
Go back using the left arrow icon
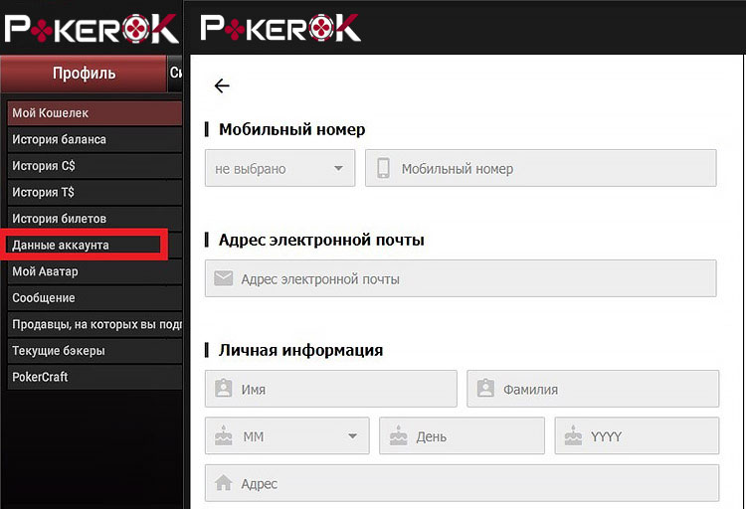[x=222, y=85]
